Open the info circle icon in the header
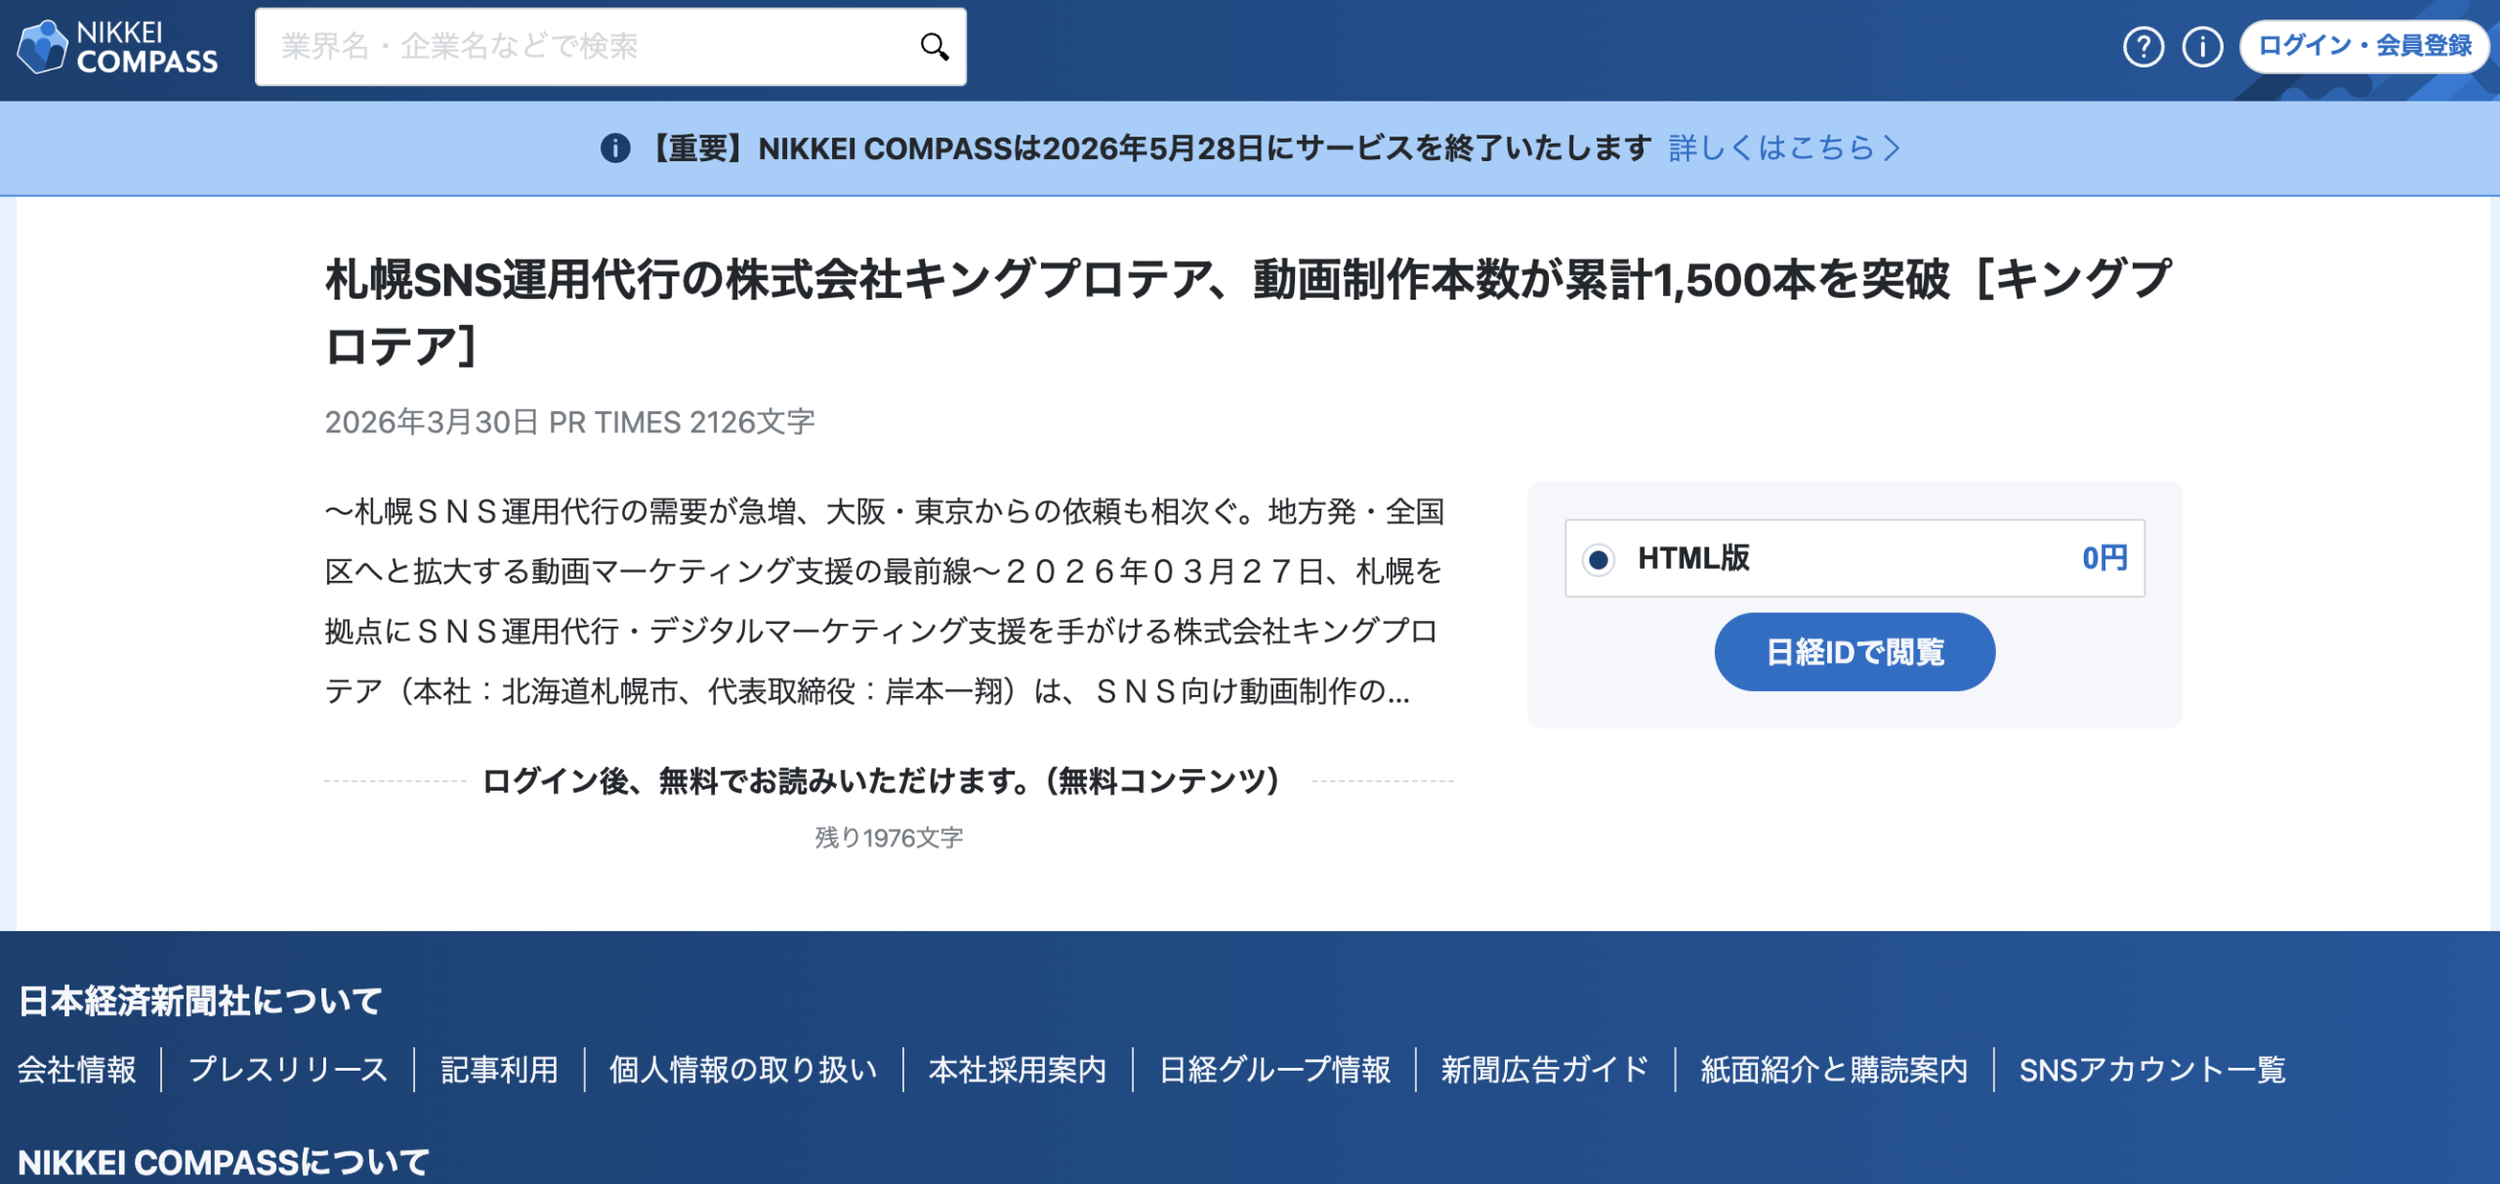The height and width of the screenshot is (1184, 2500). (2202, 47)
